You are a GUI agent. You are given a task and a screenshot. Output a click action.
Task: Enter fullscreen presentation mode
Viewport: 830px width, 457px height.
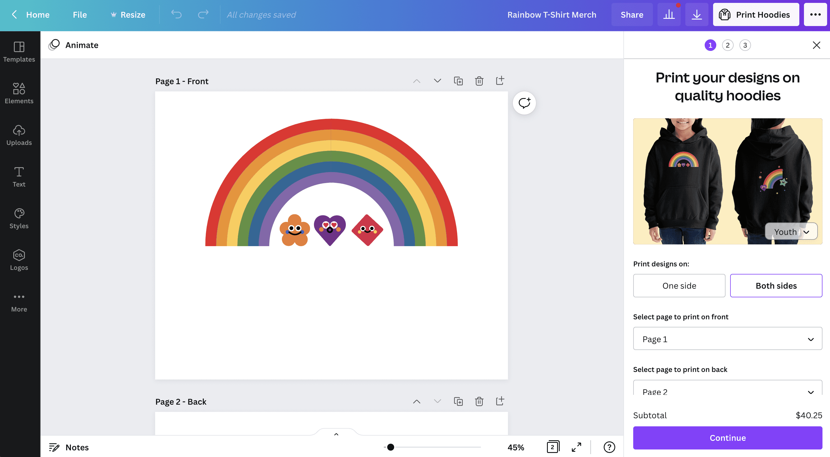point(576,447)
